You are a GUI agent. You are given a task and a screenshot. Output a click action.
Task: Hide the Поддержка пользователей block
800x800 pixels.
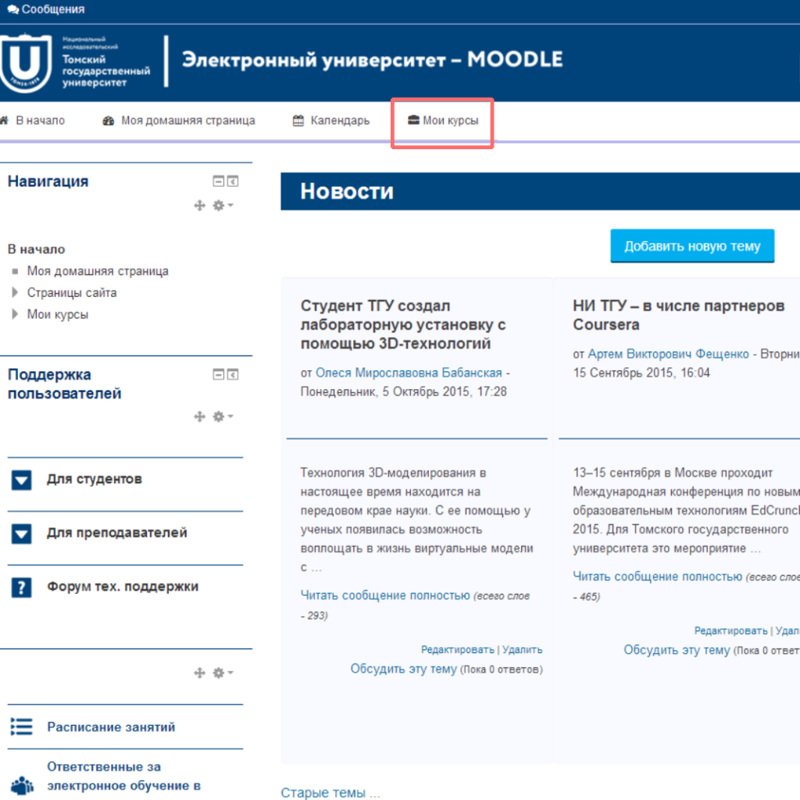coord(219,374)
